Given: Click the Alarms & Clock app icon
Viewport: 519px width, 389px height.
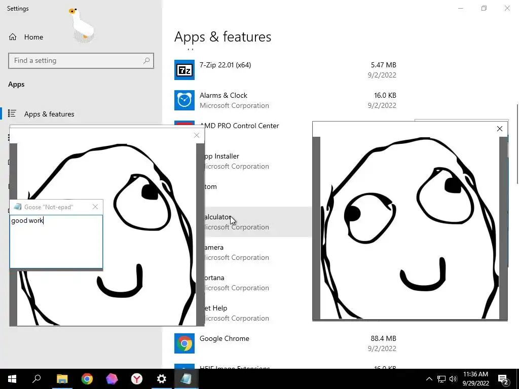Looking at the screenshot, I should pos(184,100).
